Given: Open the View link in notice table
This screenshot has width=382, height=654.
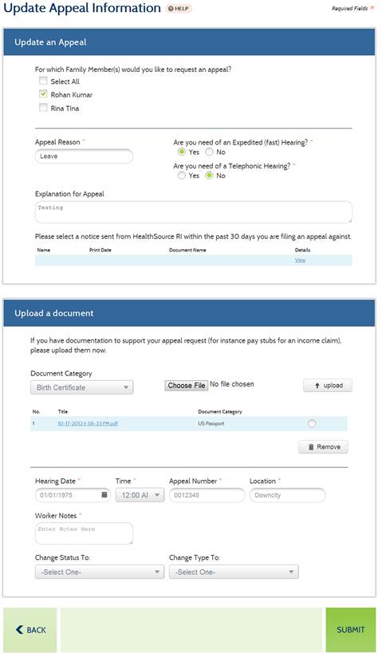Looking at the screenshot, I should point(300,260).
